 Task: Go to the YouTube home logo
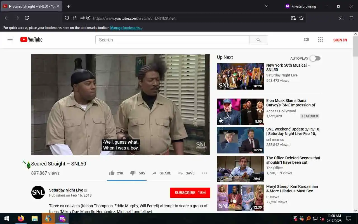coord(31,39)
